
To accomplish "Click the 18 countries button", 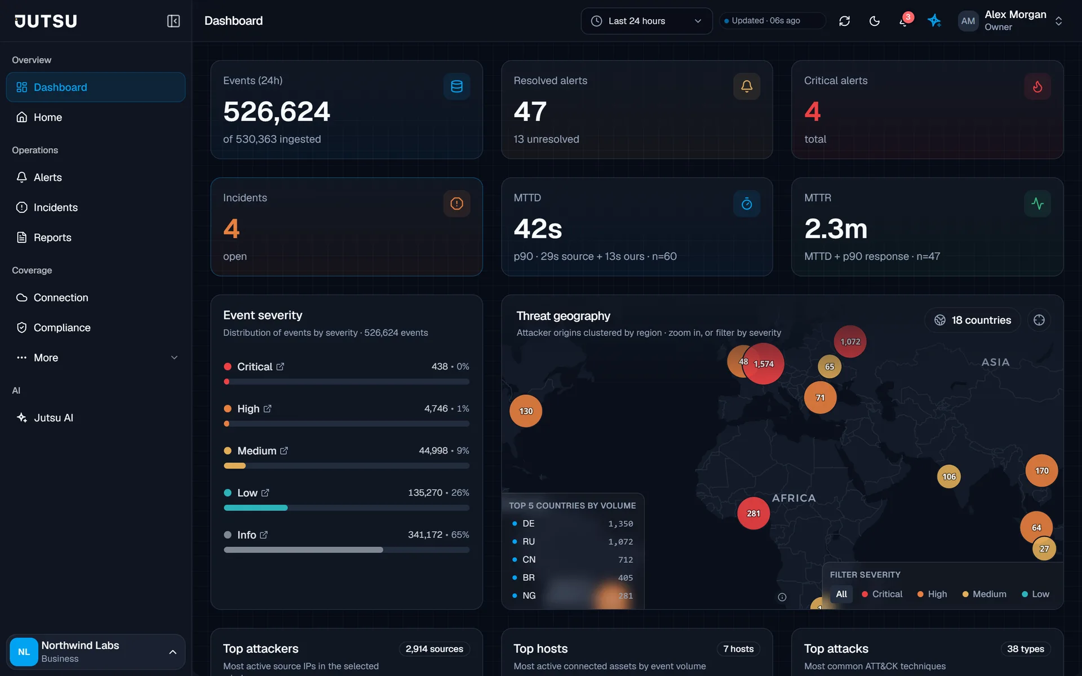I will click(973, 320).
